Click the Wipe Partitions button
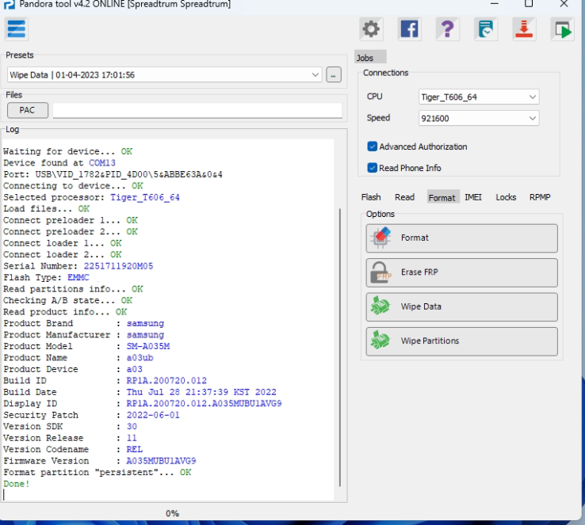Image resolution: width=585 pixels, height=525 pixels. [462, 341]
